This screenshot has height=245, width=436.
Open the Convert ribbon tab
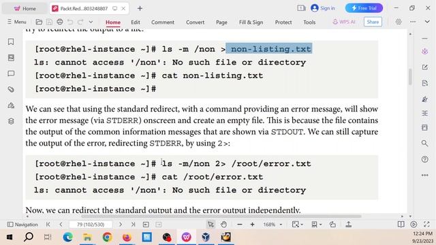(x=196, y=22)
